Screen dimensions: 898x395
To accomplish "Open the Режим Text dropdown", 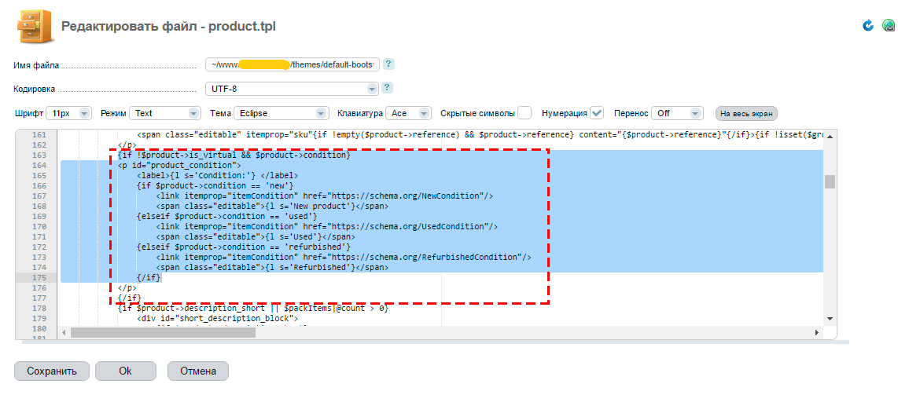I will pyautogui.click(x=165, y=113).
